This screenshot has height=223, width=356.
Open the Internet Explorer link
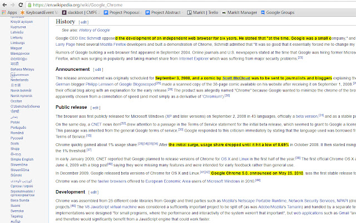[x=194, y=59]
